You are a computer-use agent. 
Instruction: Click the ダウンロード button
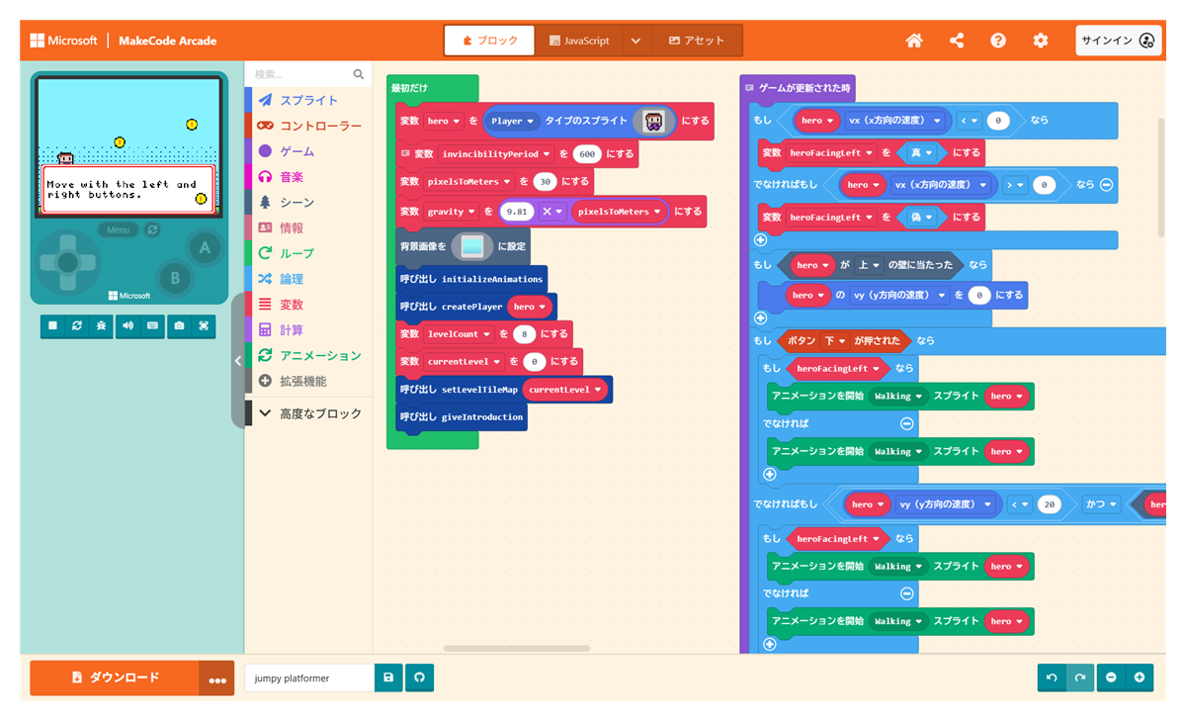(115, 677)
